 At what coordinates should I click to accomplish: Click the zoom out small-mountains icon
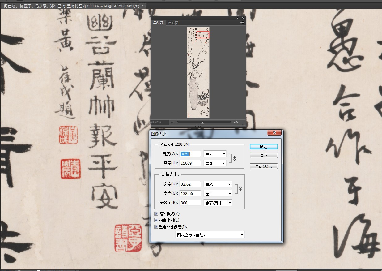(x=172, y=123)
